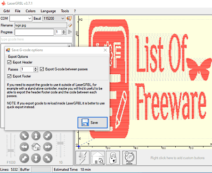This screenshot has width=212, height=173.
Task: Jog down with the down arrow button
Action: coord(36,158)
